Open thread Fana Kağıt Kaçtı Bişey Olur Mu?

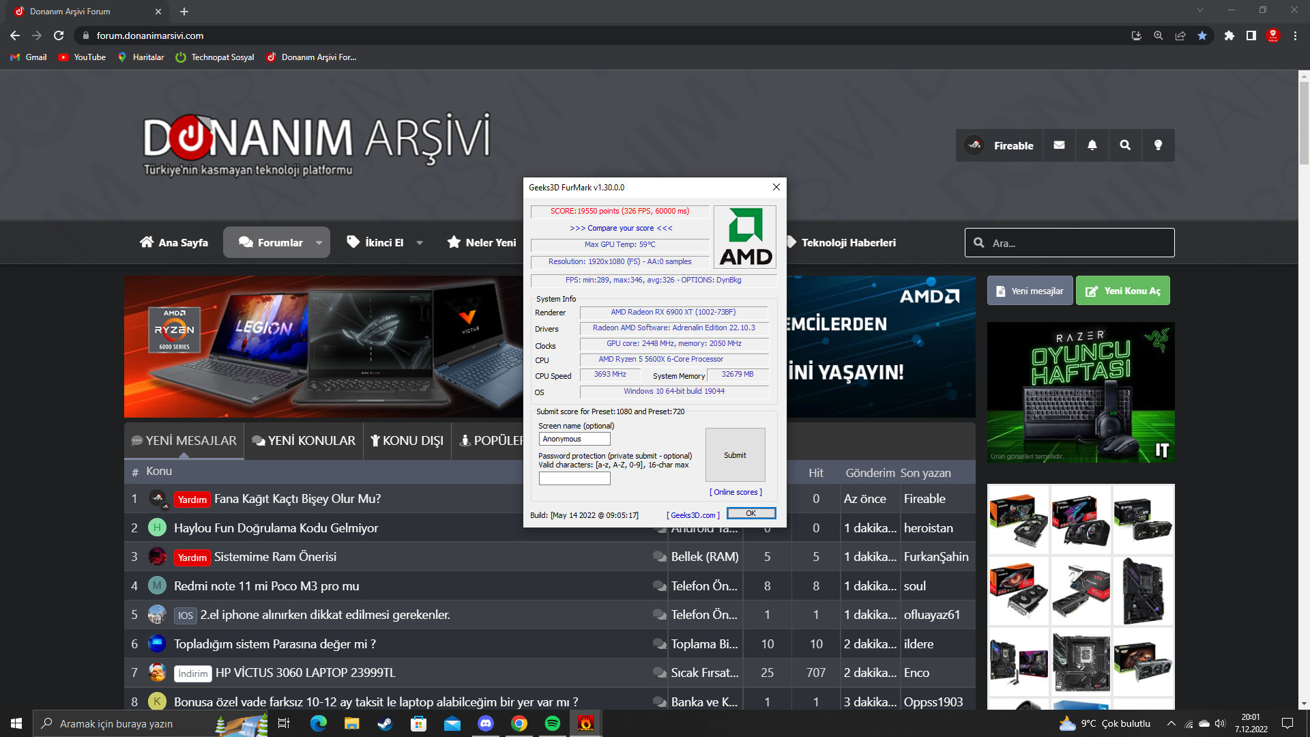(297, 499)
